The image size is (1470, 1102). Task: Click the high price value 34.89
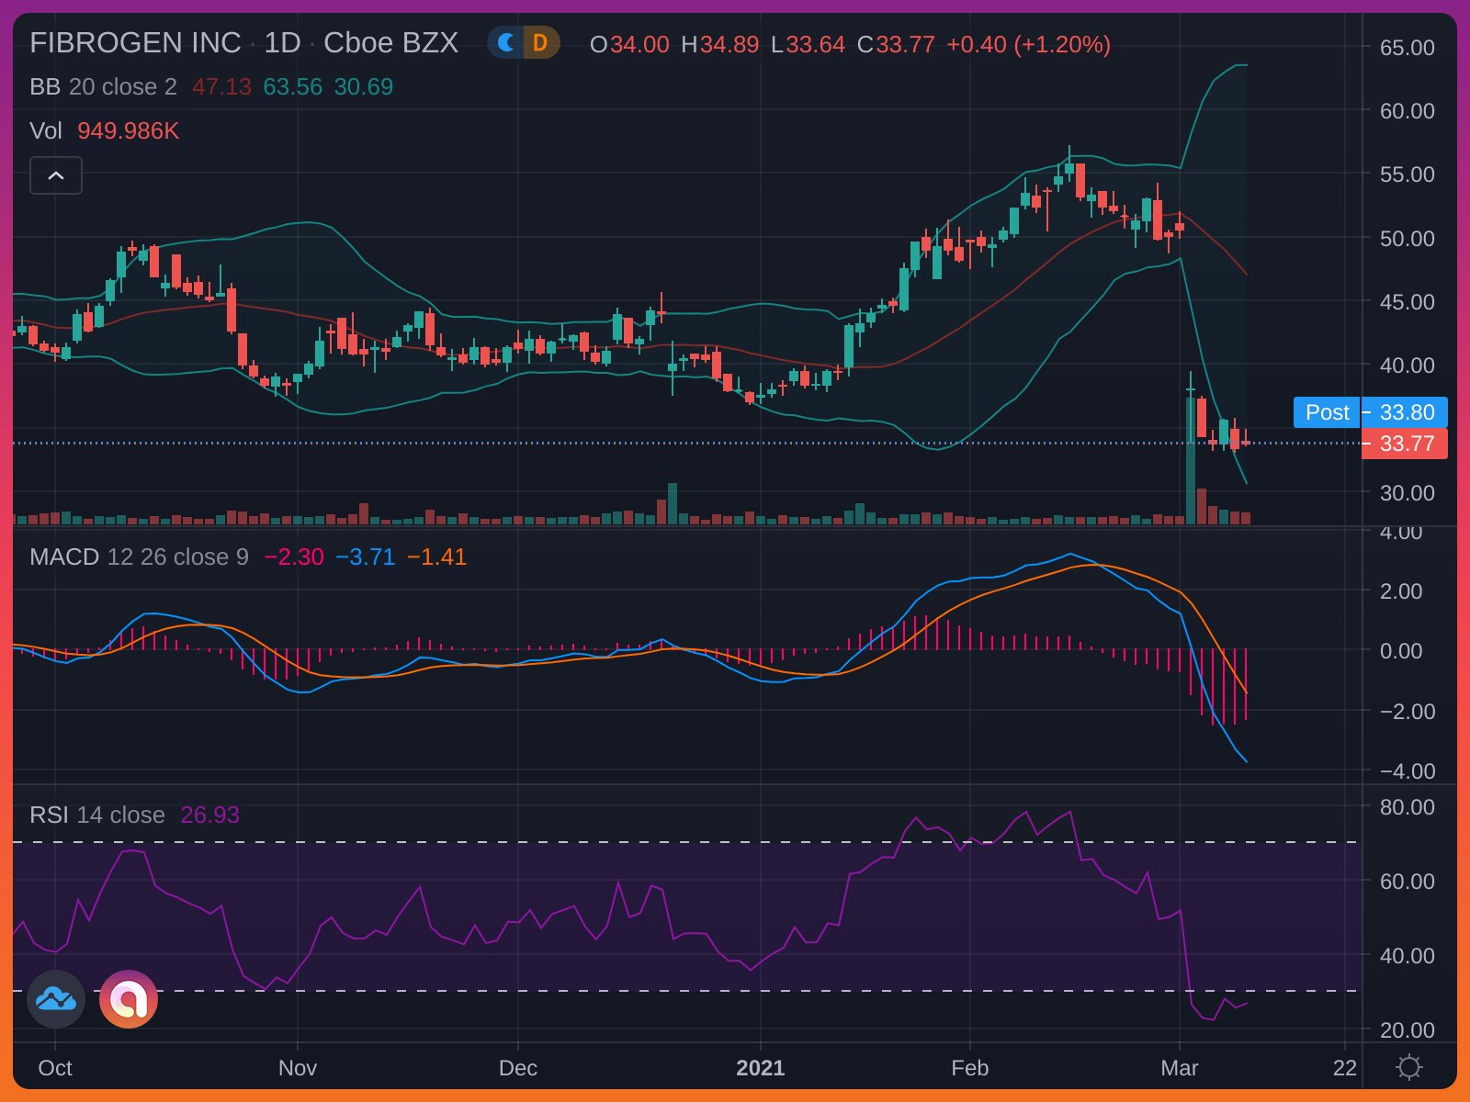point(729,44)
